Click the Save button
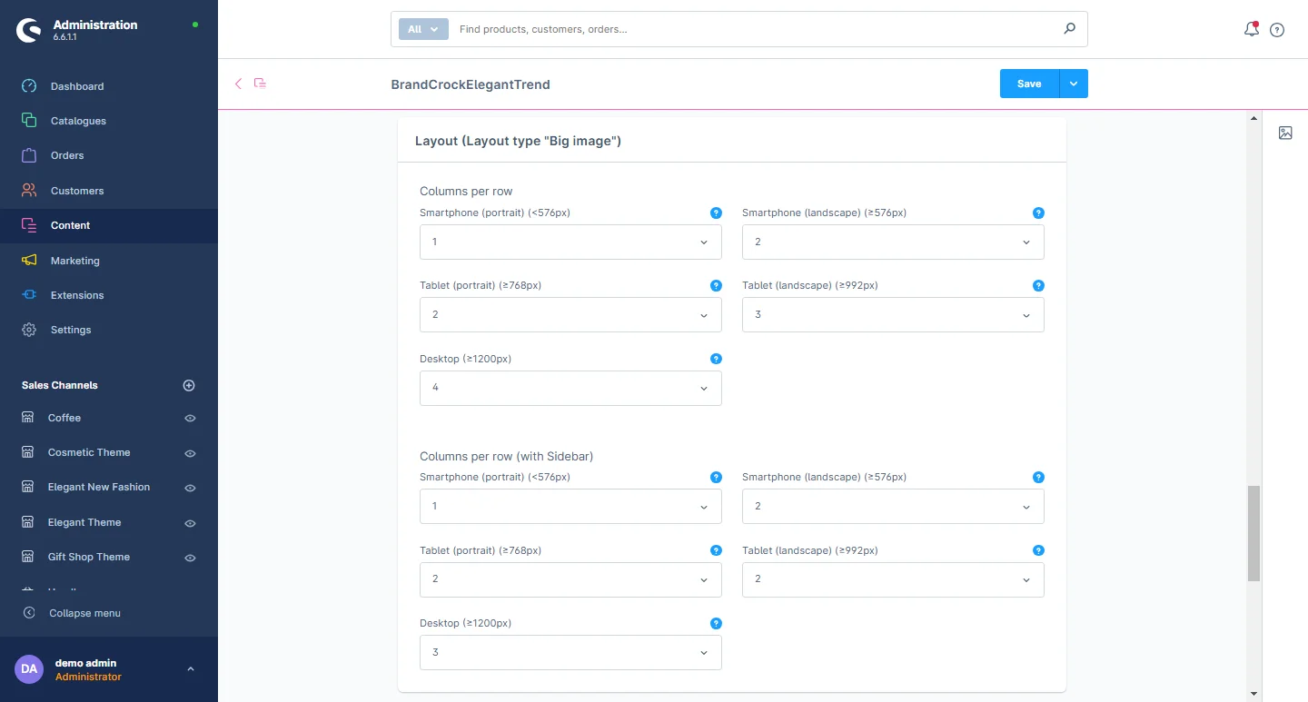Image resolution: width=1308 pixels, height=702 pixels. 1029,84
